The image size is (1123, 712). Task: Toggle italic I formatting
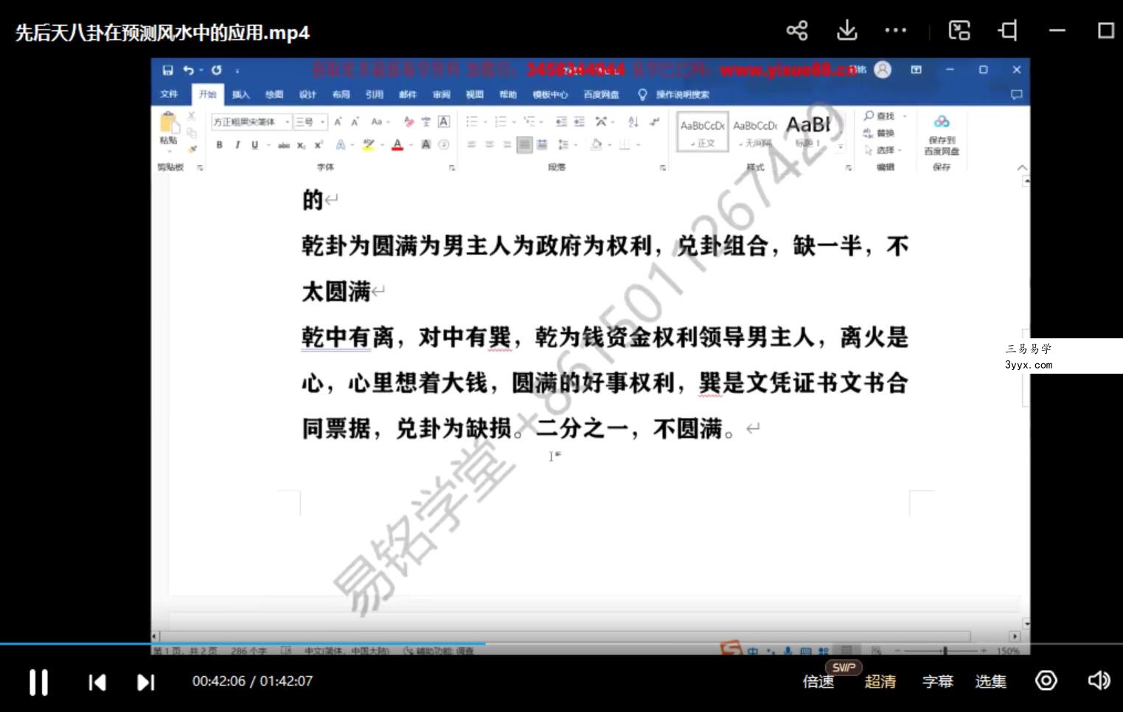pyautogui.click(x=237, y=145)
